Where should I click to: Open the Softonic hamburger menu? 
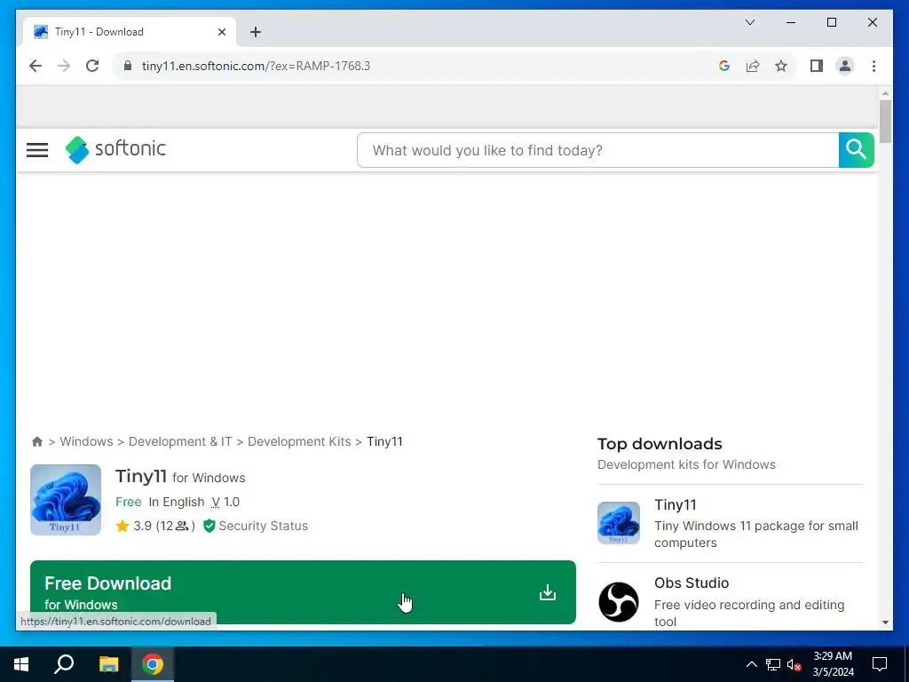[x=37, y=150]
